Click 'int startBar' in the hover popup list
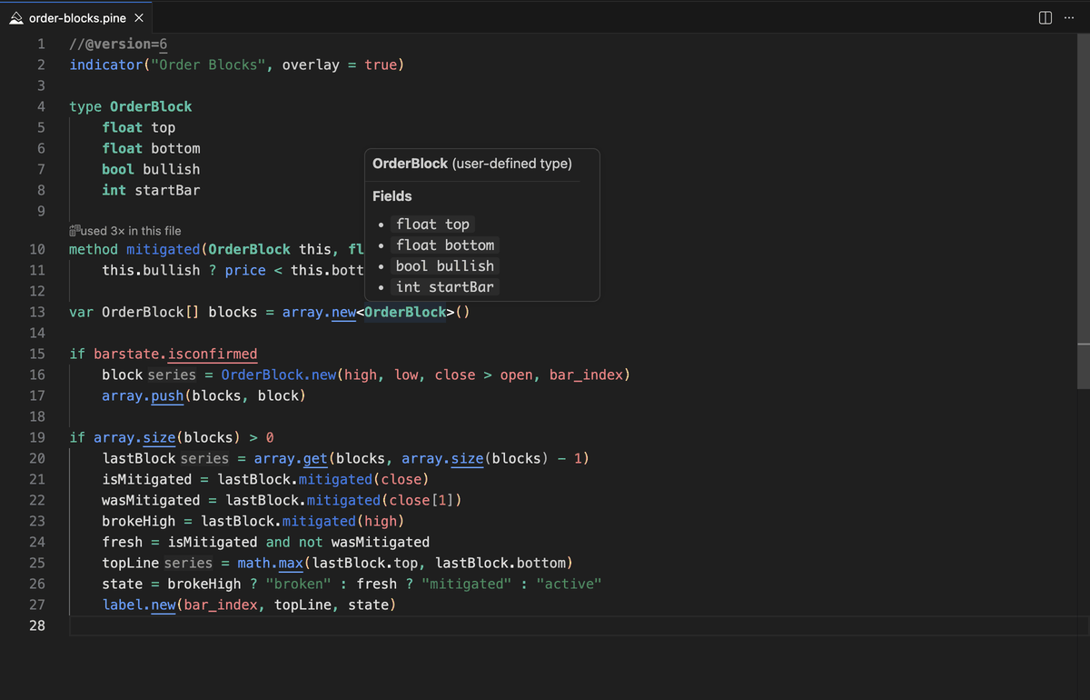 pyautogui.click(x=445, y=287)
